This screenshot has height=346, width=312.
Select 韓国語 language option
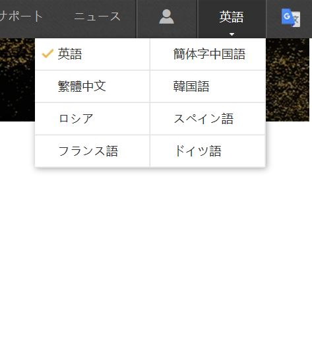click(x=208, y=86)
